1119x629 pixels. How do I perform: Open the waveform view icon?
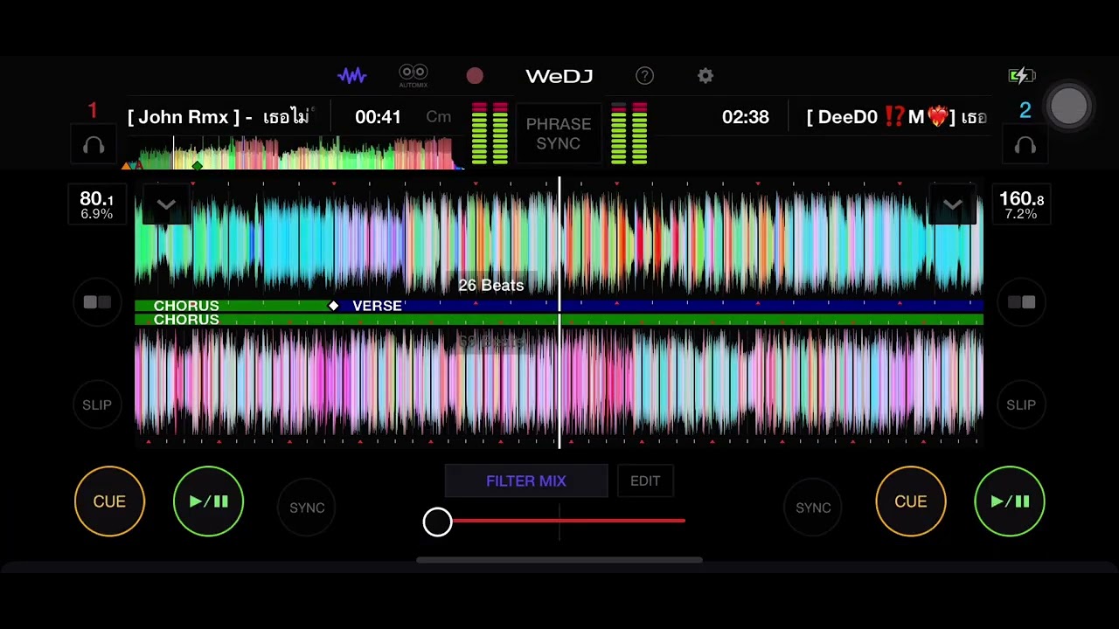(352, 76)
